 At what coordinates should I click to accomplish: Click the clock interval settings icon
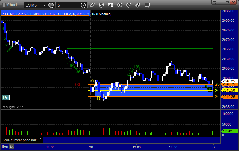[83, 5]
